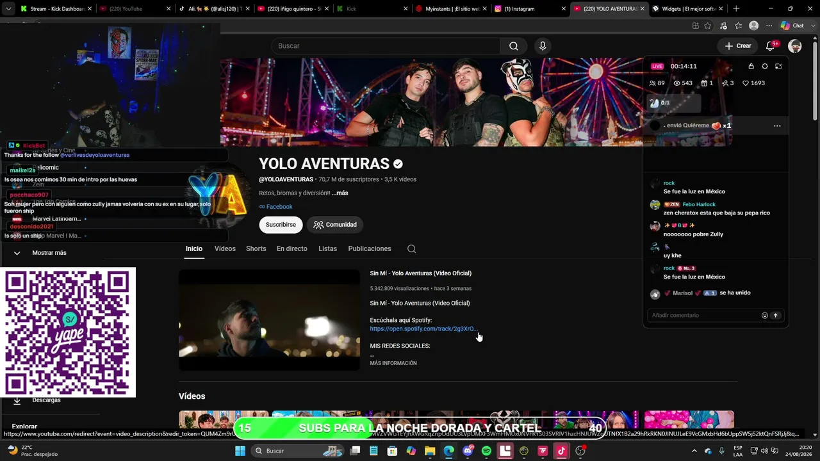Search within the YOLO AVENTURAS channel

pyautogui.click(x=411, y=249)
